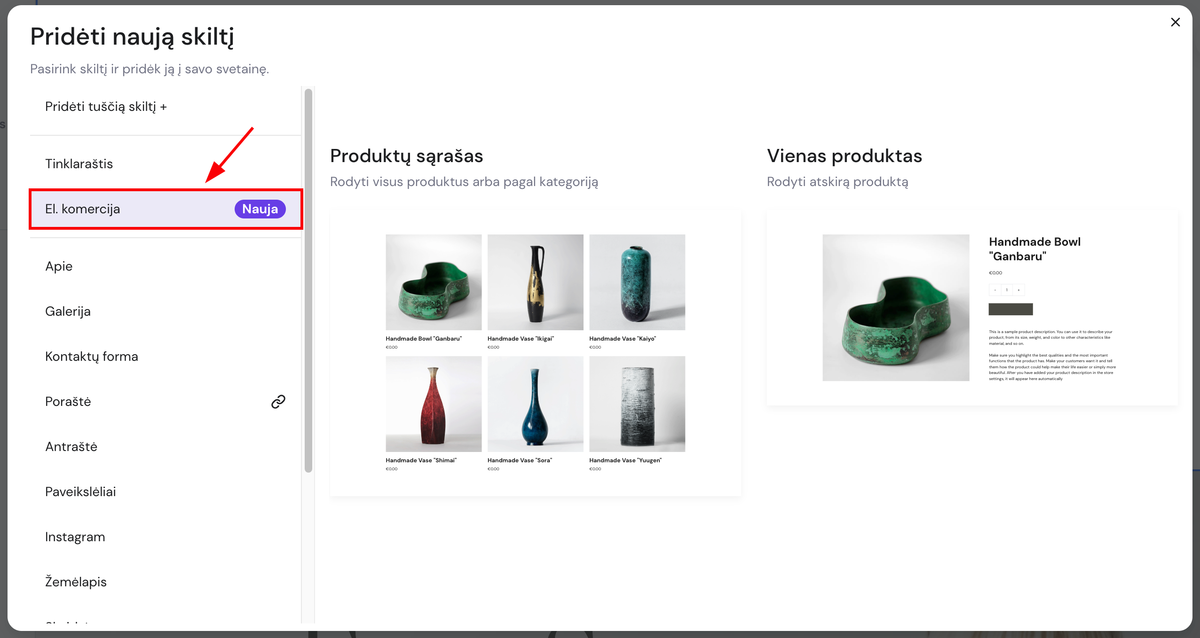1200x638 pixels.
Task: Close the add section dialog
Action: [x=1175, y=22]
